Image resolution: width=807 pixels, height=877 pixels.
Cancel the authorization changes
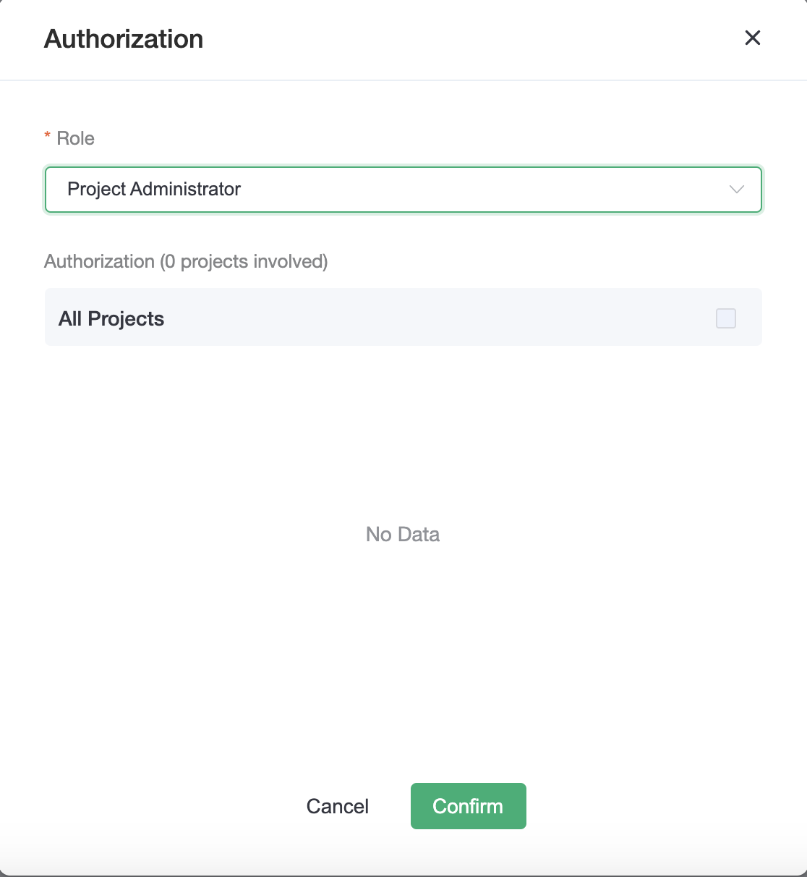pos(338,806)
